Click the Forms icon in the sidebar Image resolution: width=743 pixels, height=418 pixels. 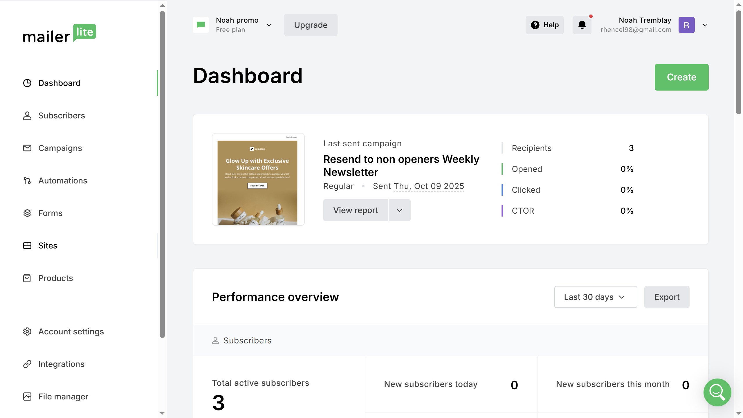tap(27, 213)
